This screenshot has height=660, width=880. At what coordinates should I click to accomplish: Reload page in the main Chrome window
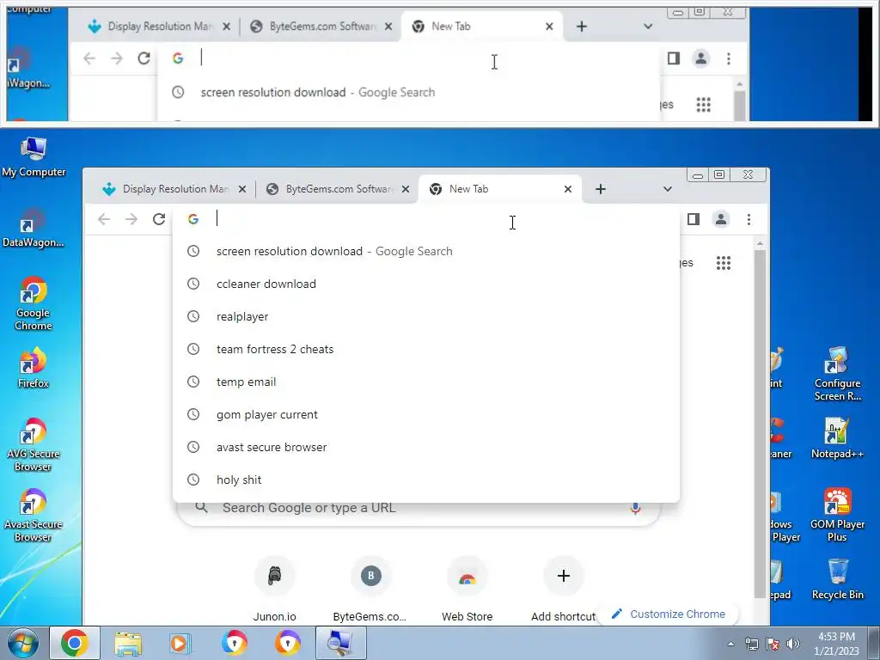(159, 219)
